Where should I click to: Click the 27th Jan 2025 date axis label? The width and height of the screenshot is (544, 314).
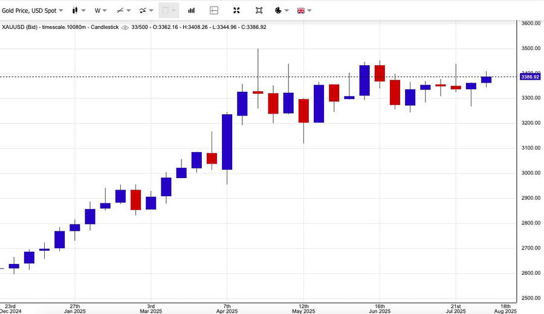74,306
